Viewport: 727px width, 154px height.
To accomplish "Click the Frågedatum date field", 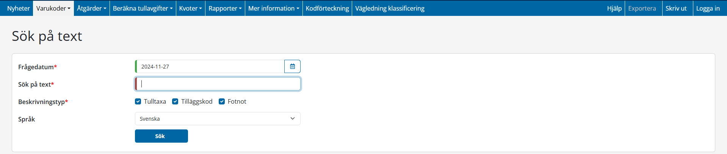I will pyautogui.click(x=210, y=67).
